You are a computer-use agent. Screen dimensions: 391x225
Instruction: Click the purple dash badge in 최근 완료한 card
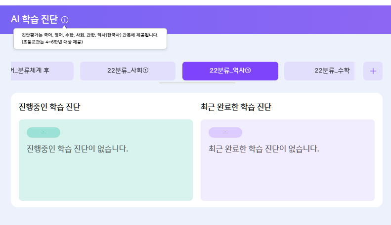225,132
